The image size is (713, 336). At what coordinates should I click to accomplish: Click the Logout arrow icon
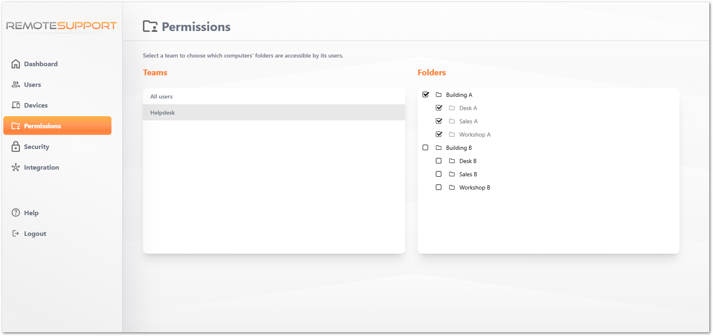tap(16, 233)
